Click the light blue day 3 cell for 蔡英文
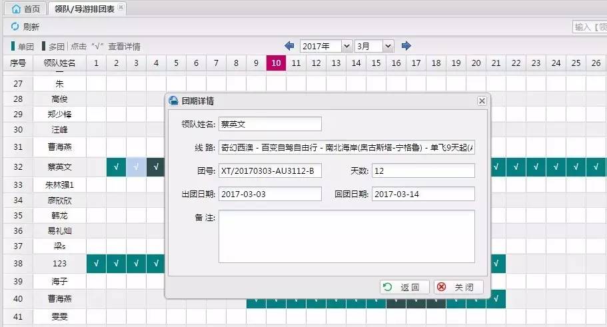607x327 pixels. [x=136, y=167]
